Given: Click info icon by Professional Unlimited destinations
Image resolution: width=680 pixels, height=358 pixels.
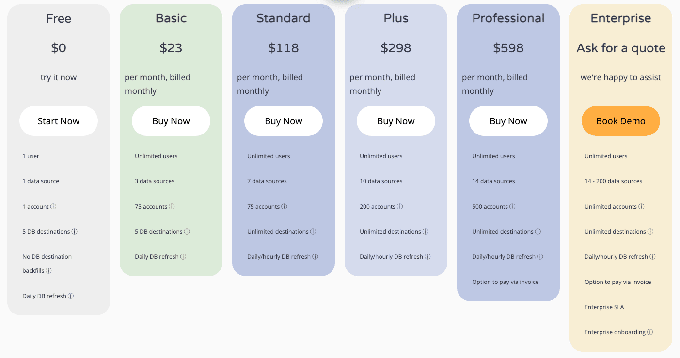Looking at the screenshot, I should [538, 232].
